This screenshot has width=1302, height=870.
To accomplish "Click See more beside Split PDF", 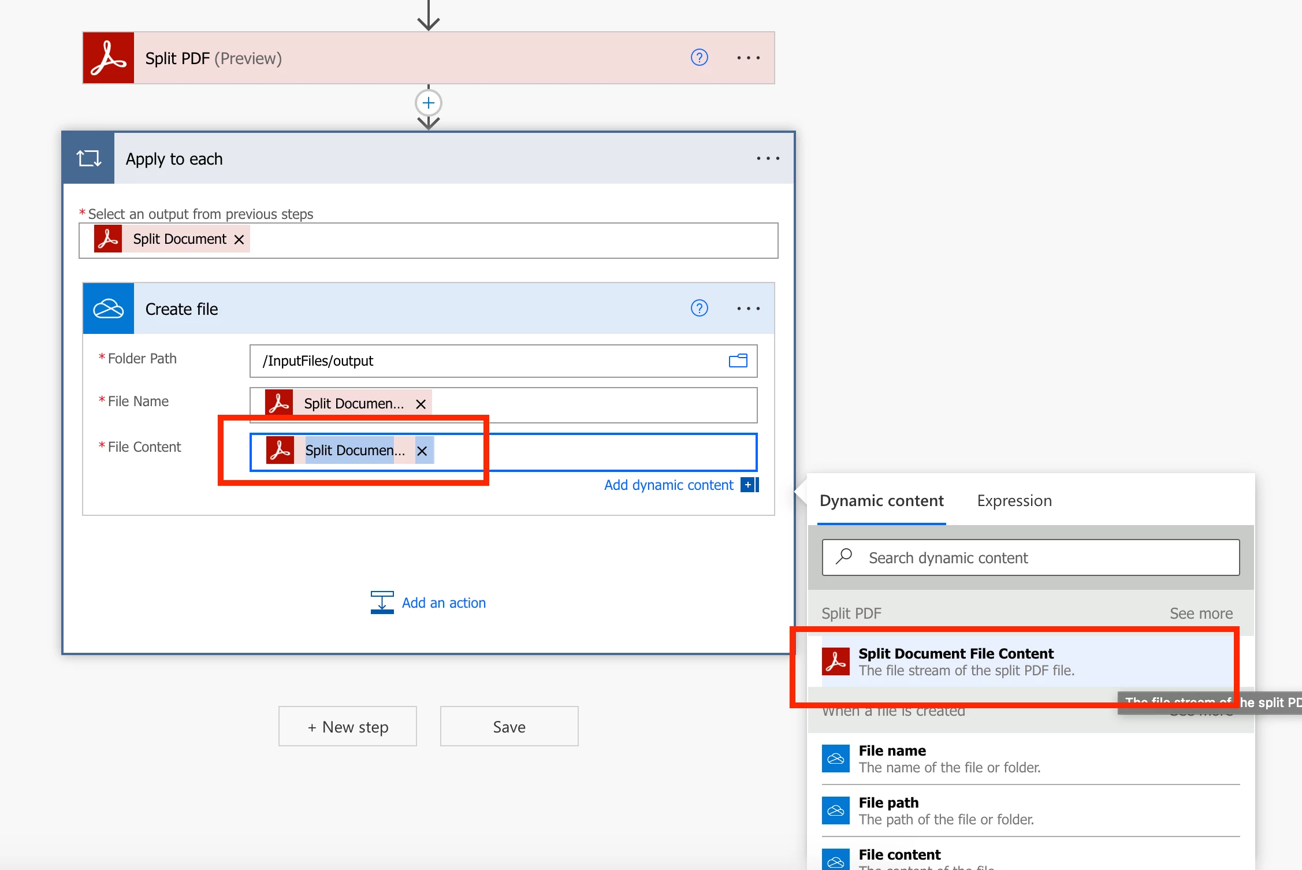I will [1201, 614].
